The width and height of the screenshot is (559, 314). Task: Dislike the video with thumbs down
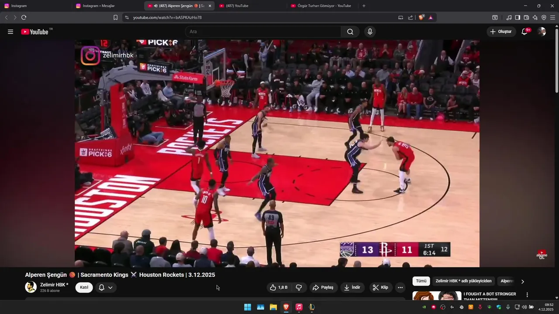click(299, 287)
